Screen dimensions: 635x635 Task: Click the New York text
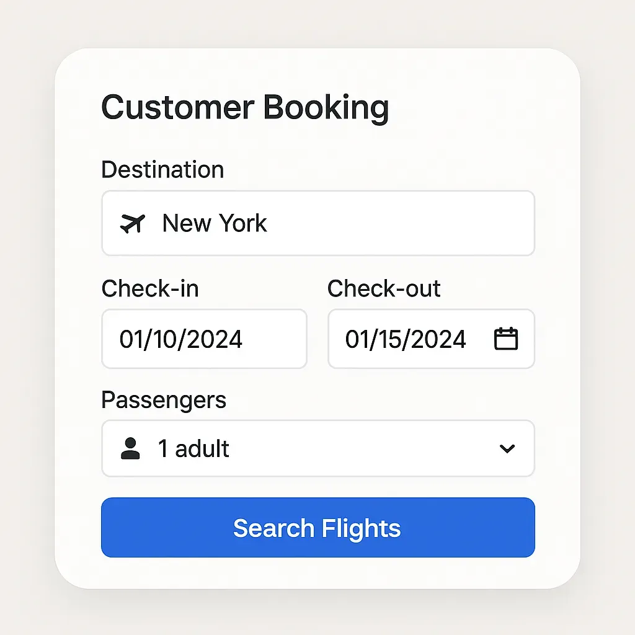tap(215, 223)
